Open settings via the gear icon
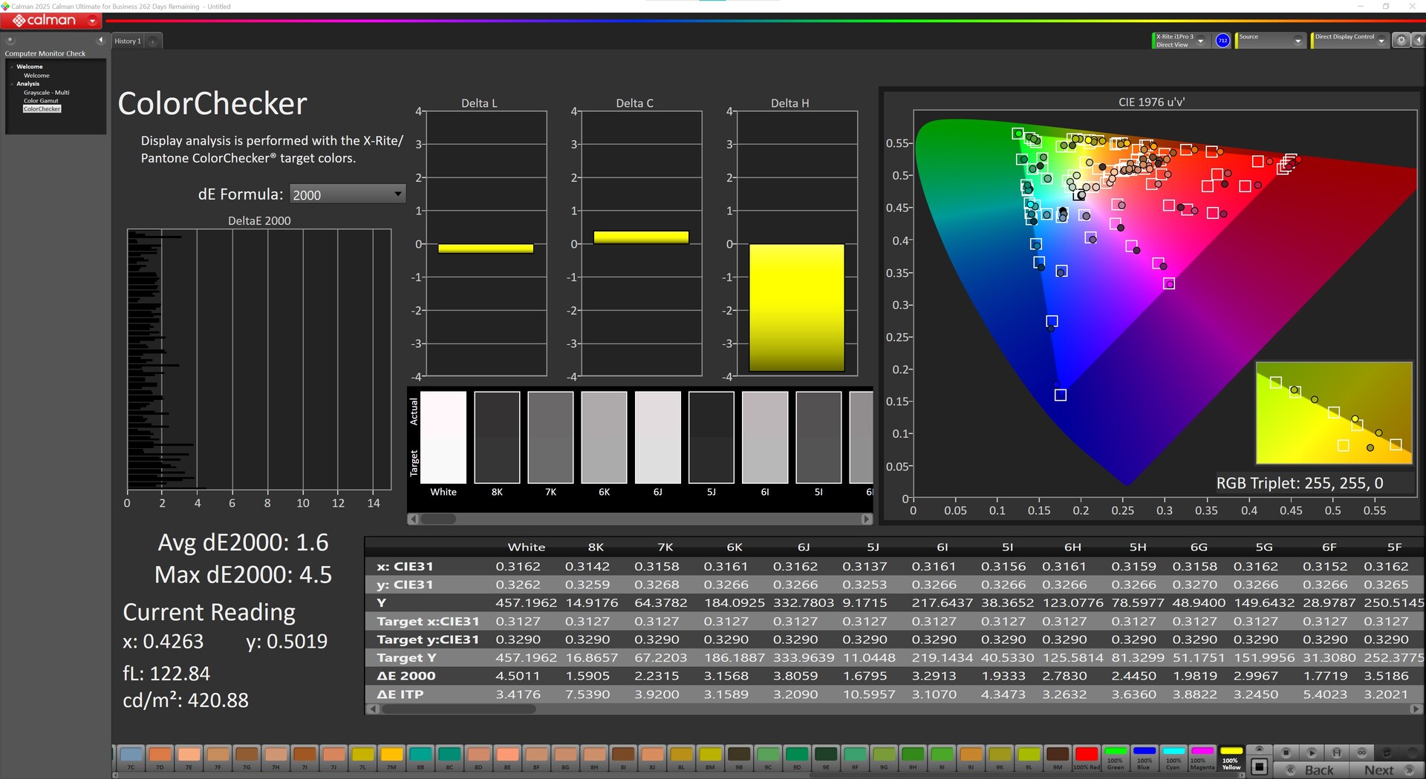The height and width of the screenshot is (779, 1426). click(x=1401, y=41)
